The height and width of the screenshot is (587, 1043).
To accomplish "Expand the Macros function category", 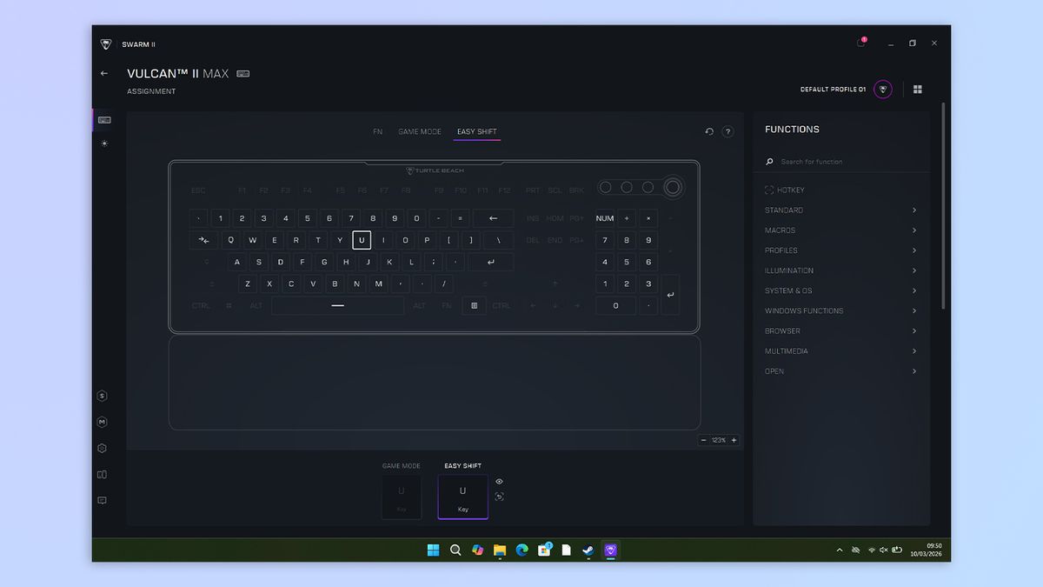I will point(840,230).
